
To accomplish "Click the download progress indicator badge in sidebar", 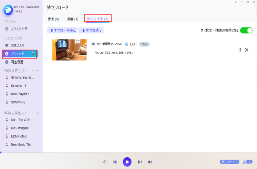I will tap(33, 53).
